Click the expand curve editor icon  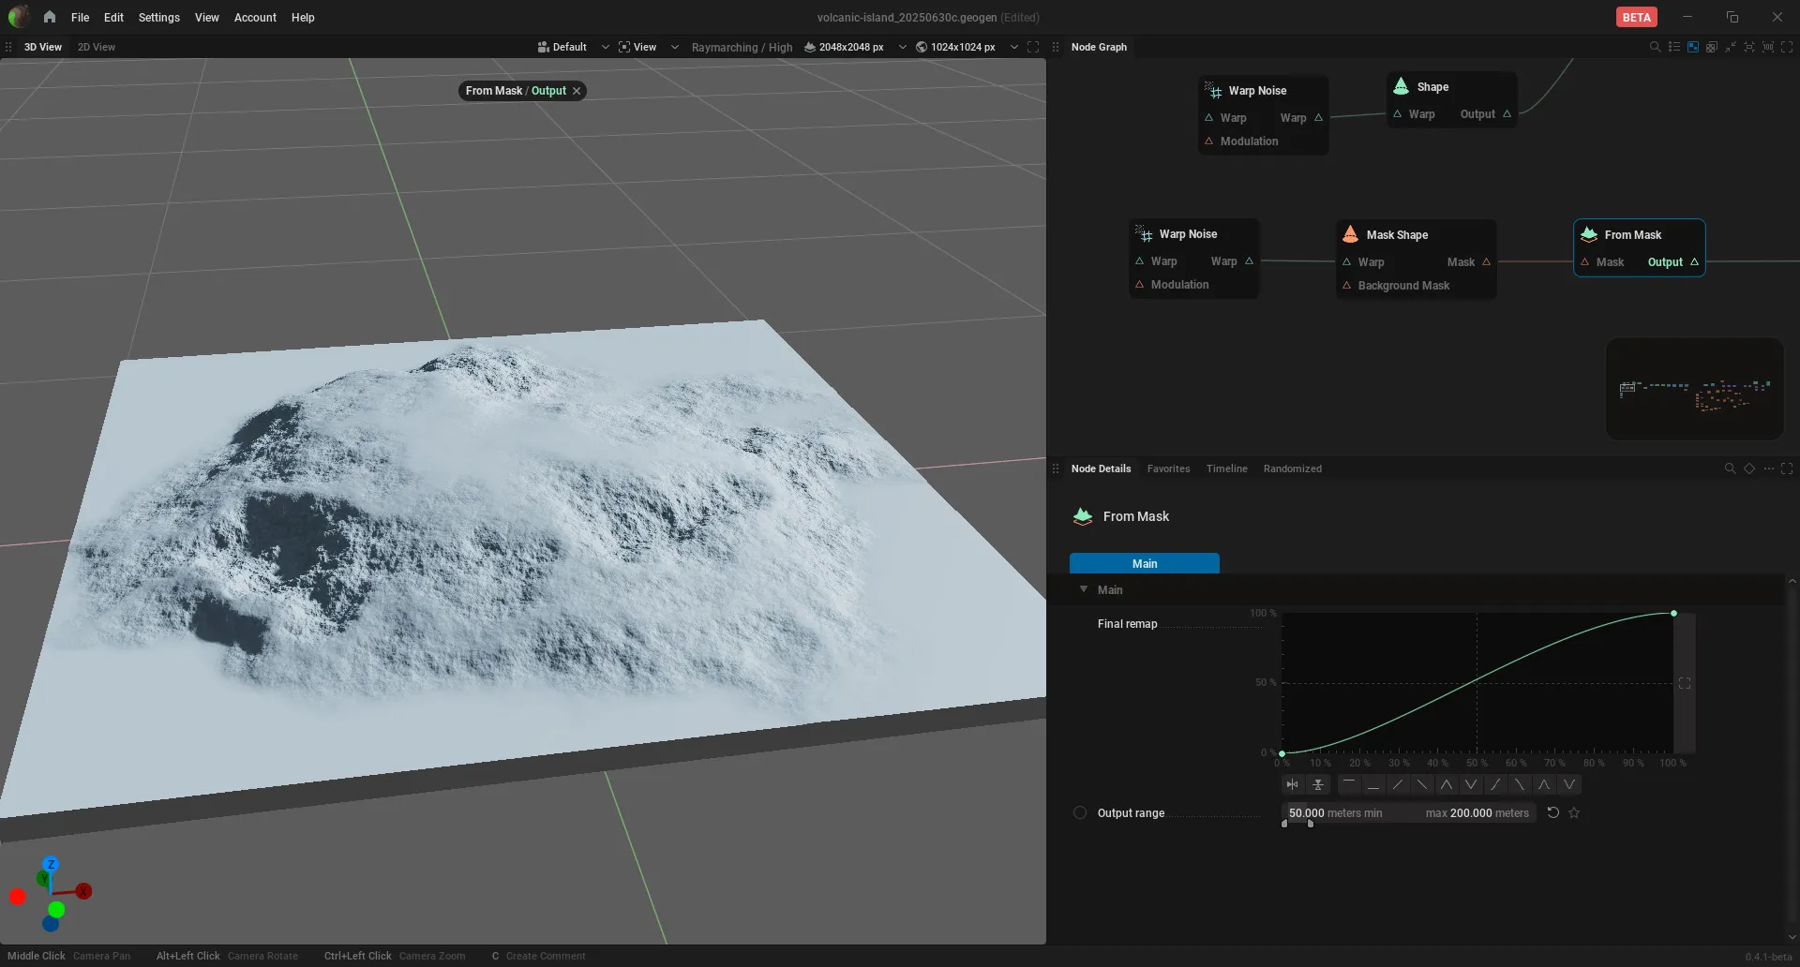[1685, 684]
